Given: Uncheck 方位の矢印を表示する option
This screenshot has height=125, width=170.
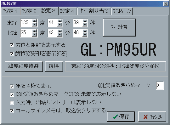Looking at the screenshot, I should click(x=12, y=54).
